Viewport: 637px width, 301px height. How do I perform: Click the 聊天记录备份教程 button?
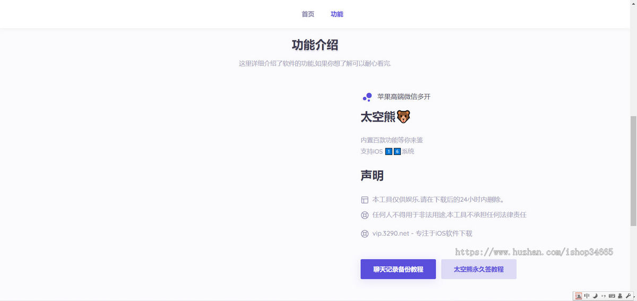398,269
